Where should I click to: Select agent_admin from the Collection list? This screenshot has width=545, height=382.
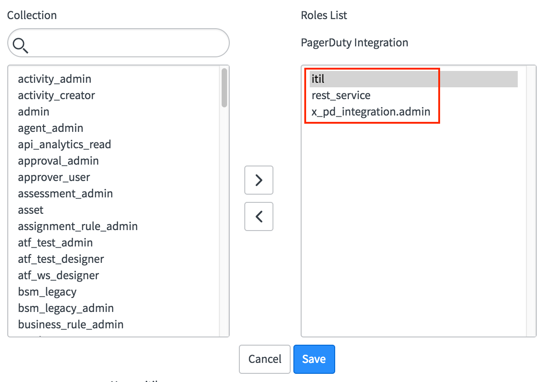pyautogui.click(x=50, y=128)
